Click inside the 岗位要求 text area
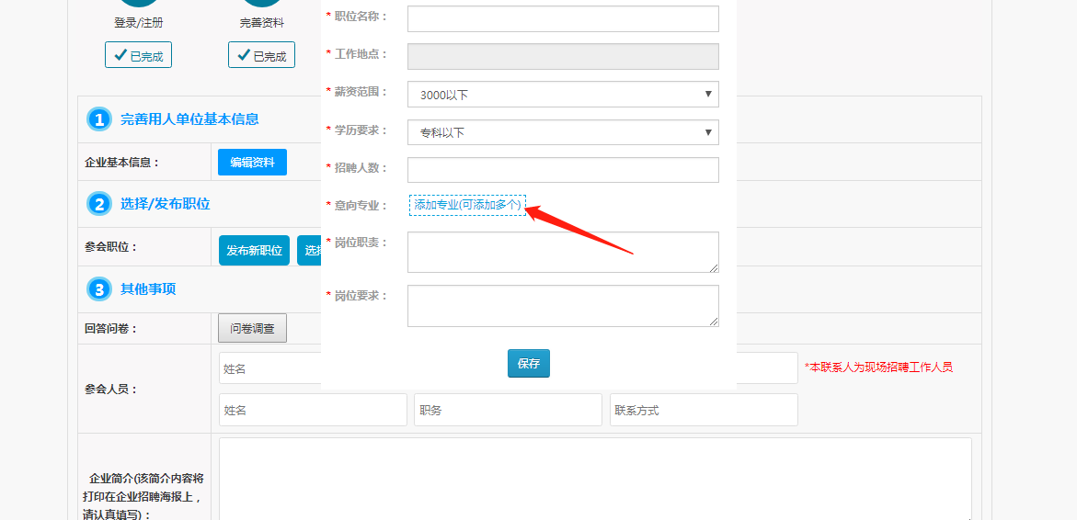Viewport: 1077px width, 520px height. [561, 305]
